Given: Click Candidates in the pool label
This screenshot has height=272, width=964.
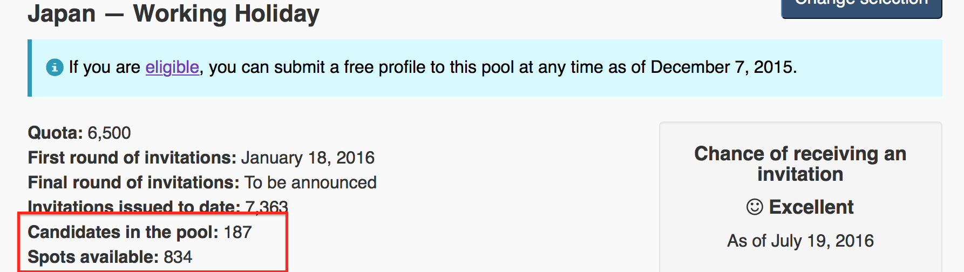Looking at the screenshot, I should pyautogui.click(x=123, y=232).
